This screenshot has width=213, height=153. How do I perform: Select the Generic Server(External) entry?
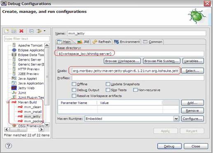[31, 64]
